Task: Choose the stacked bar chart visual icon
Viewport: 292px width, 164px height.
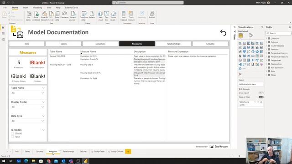Action: pyautogui.click(x=240, y=43)
